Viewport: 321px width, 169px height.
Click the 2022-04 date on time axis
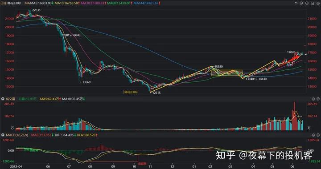[x=16, y=166]
